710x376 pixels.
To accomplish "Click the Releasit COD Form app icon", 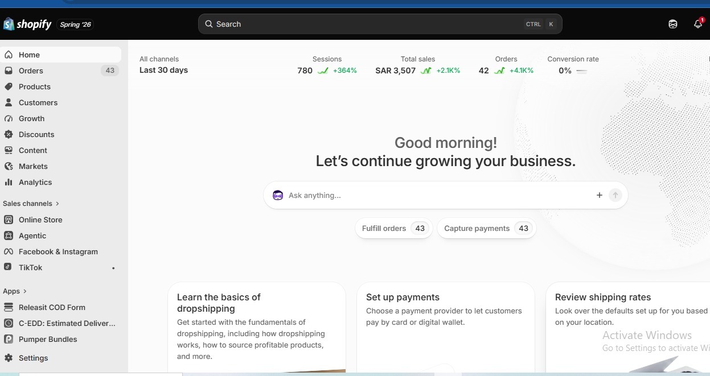I will [9, 307].
